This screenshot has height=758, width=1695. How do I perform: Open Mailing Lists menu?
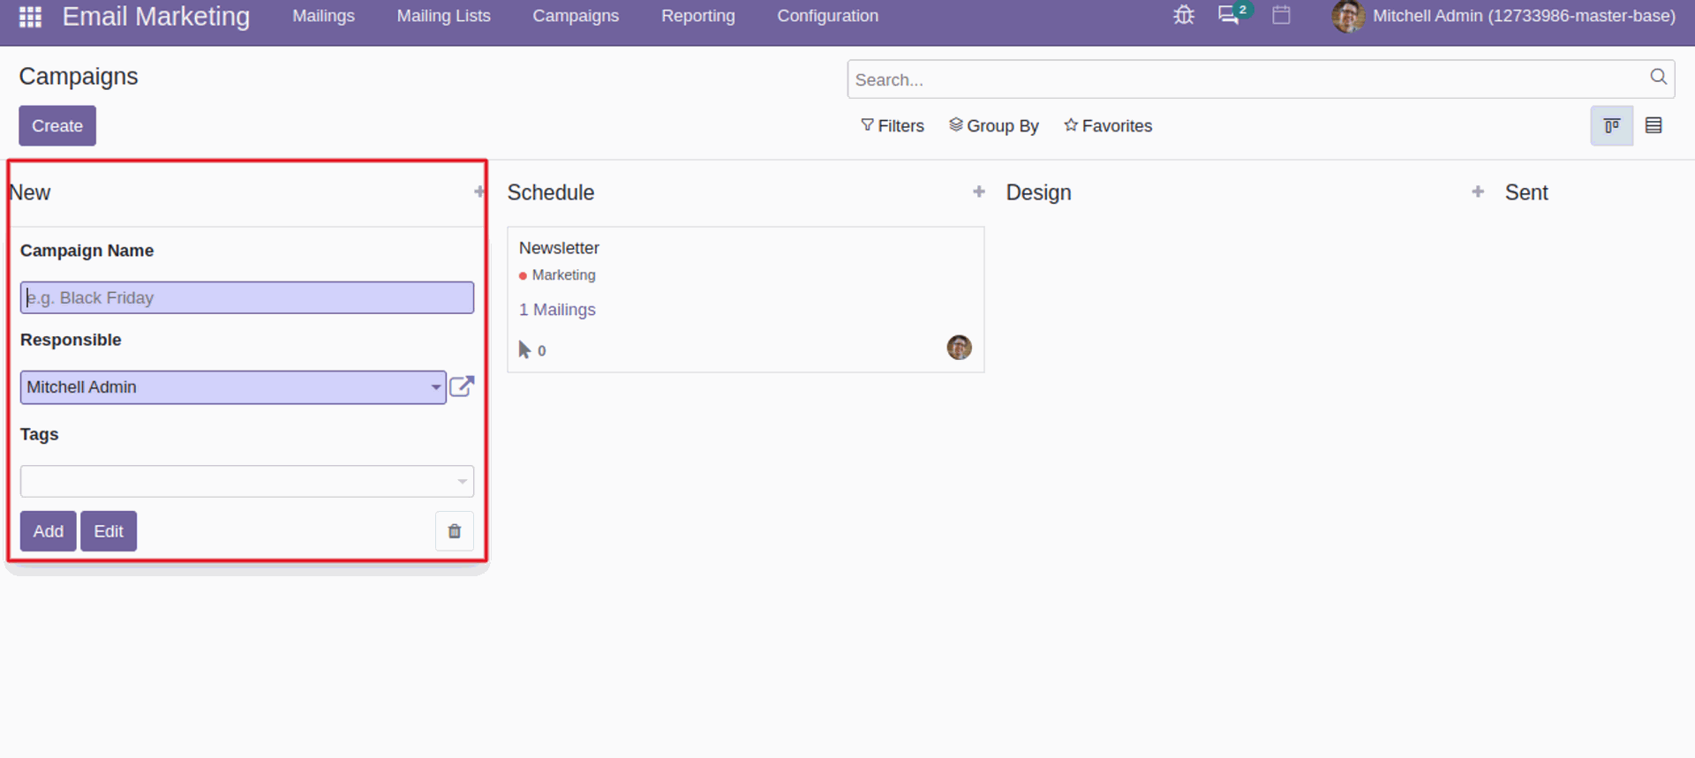pos(443,16)
